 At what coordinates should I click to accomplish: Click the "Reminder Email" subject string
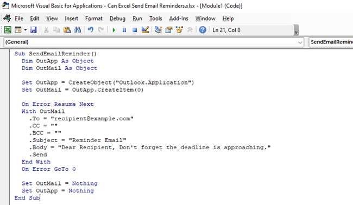pyautogui.click(x=97, y=140)
